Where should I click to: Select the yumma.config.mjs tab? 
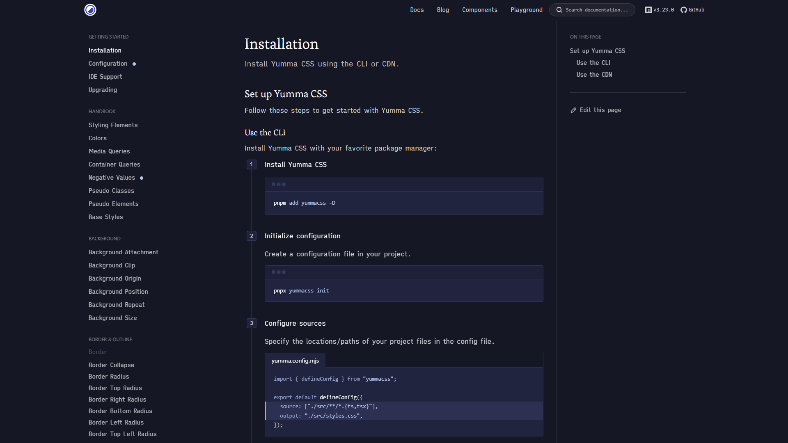(x=295, y=361)
